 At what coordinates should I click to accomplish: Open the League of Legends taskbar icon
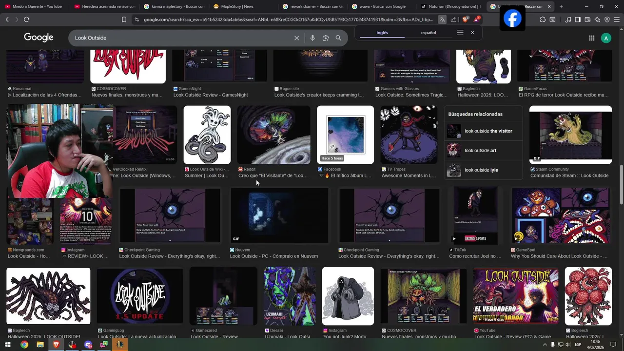pyautogui.click(x=119, y=345)
